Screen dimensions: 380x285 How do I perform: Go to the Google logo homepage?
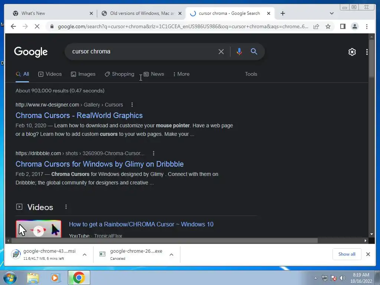point(31,52)
